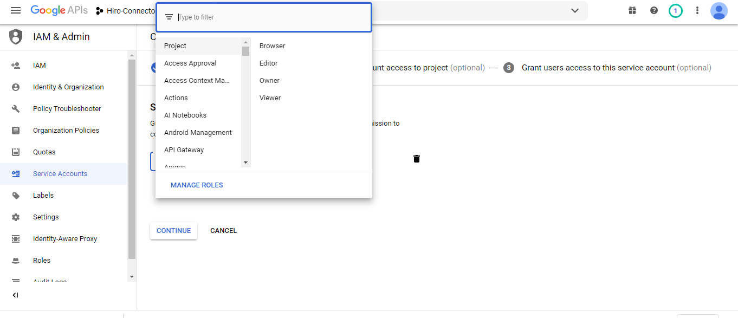Focus the Type to filter field
Screen dimensions: 738x318
click(x=264, y=17)
